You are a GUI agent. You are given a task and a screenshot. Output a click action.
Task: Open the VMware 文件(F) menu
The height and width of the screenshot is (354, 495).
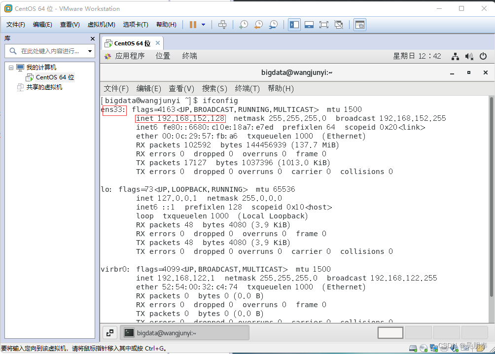15,25
